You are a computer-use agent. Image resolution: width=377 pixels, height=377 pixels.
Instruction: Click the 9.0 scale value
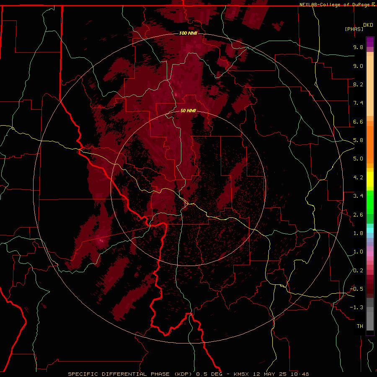pos(358,66)
